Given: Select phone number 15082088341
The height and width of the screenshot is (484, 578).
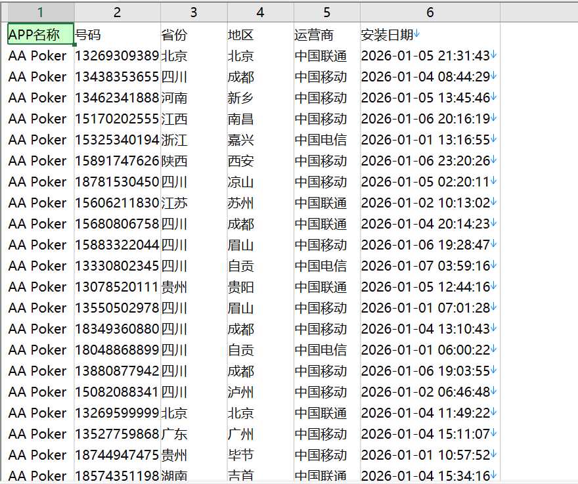Looking at the screenshot, I should (117, 392).
